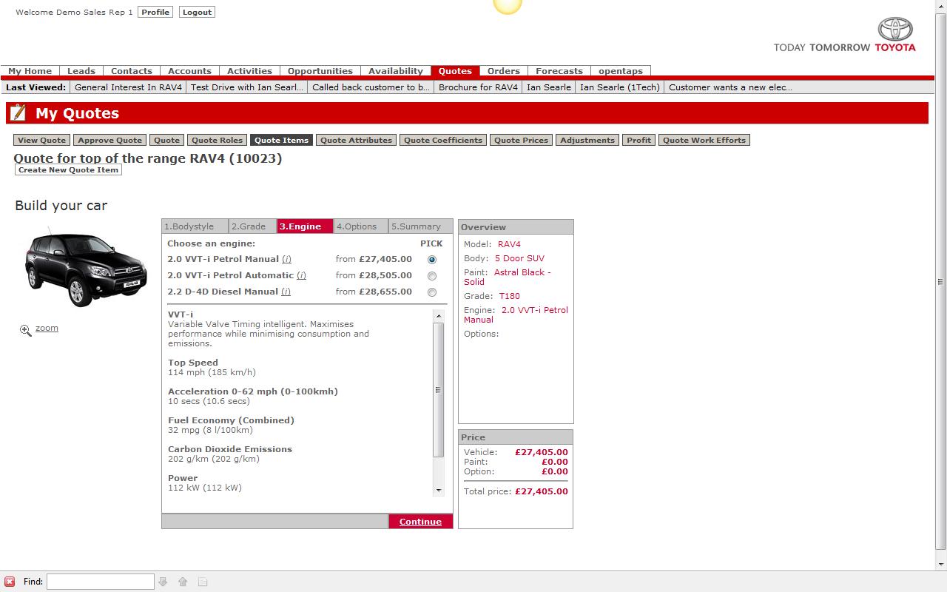Click the zoom link under the car image

pyautogui.click(x=47, y=328)
